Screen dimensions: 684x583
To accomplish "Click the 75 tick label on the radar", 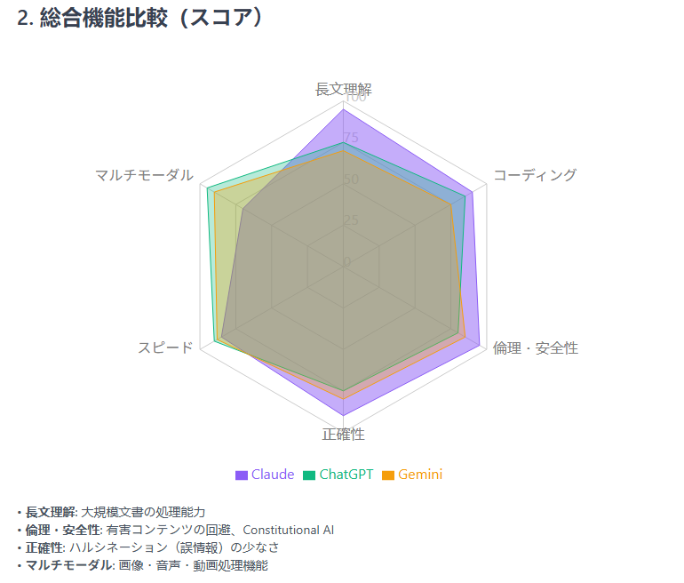I will [352, 138].
